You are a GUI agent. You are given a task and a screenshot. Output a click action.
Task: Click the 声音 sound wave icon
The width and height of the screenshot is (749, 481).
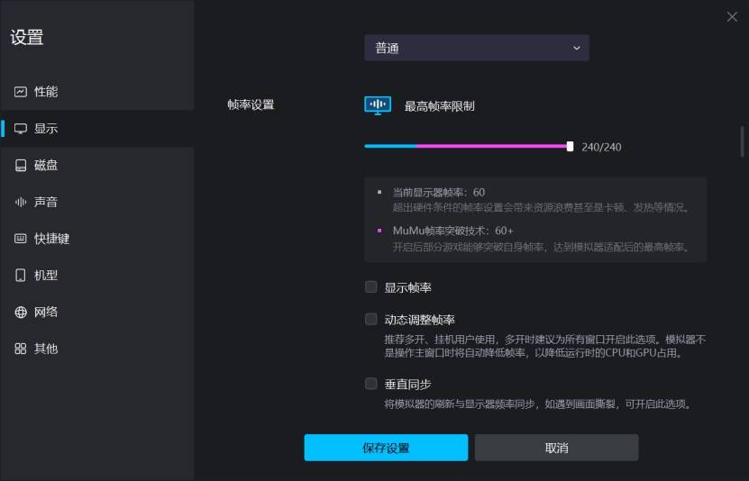click(21, 202)
